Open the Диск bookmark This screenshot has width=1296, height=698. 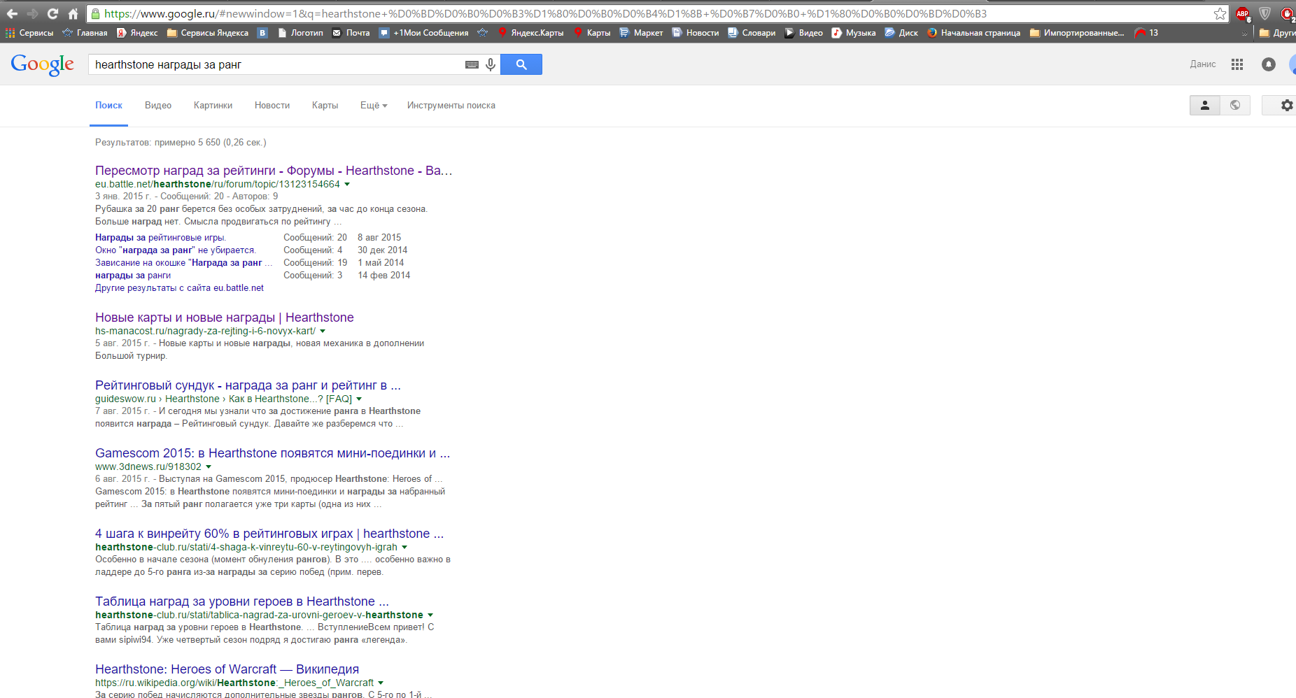coord(901,33)
